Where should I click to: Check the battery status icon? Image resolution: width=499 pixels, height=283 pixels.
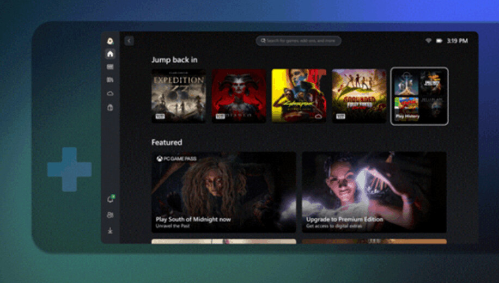point(439,41)
